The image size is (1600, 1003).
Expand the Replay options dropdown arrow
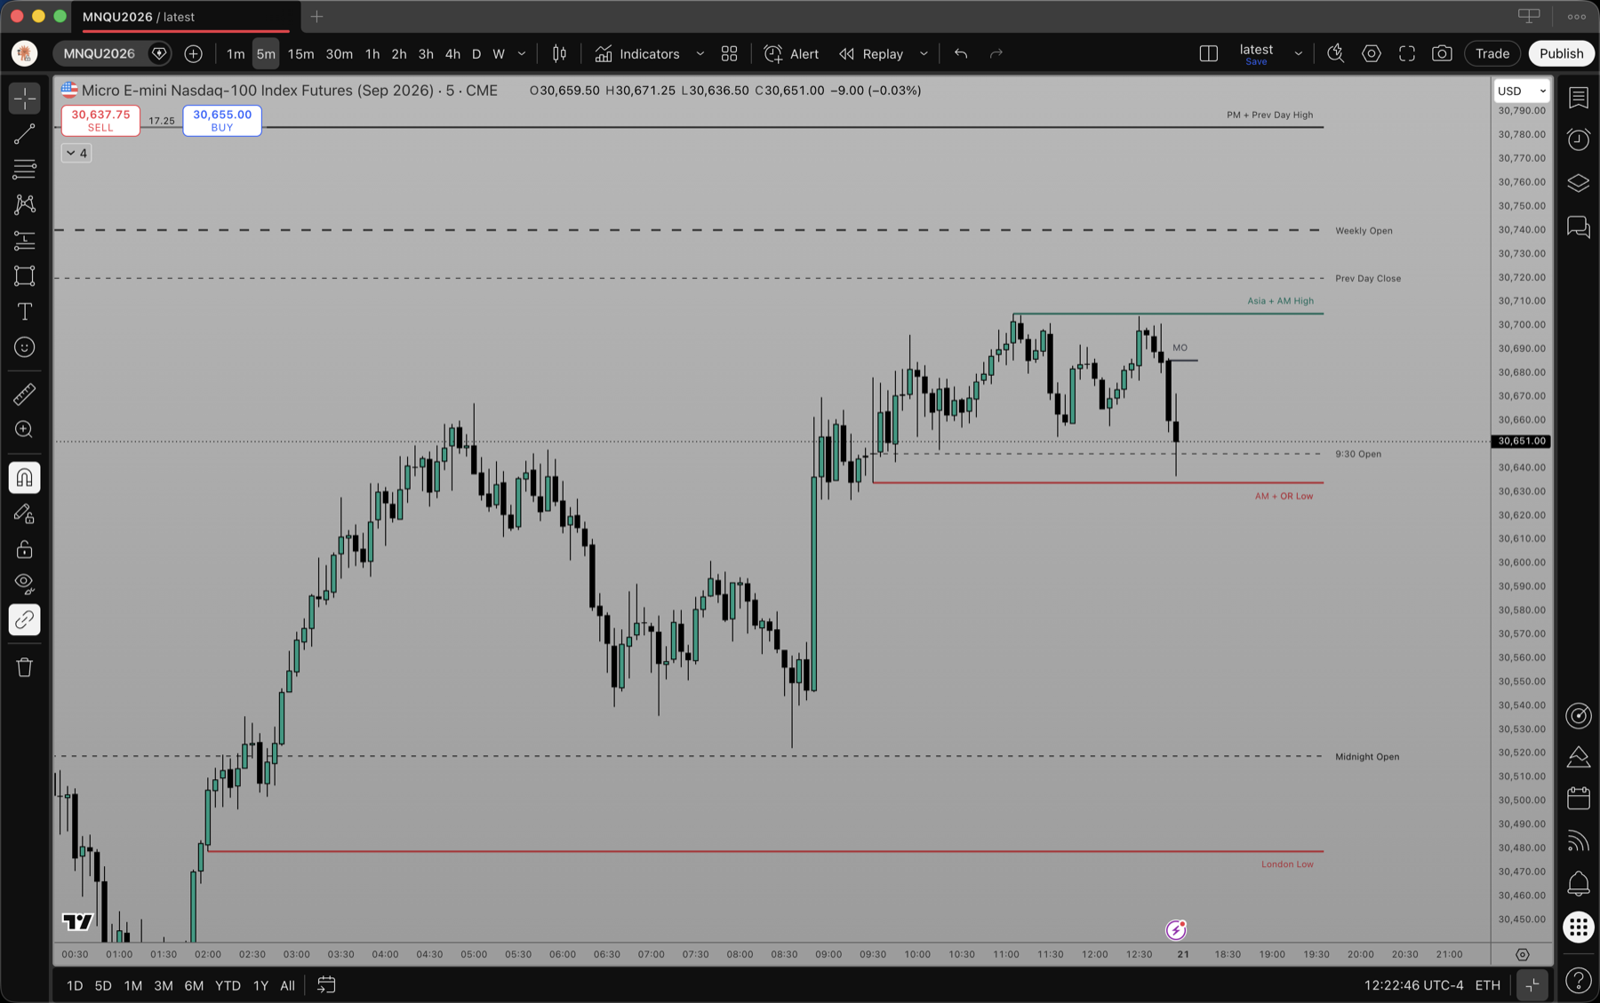point(924,54)
